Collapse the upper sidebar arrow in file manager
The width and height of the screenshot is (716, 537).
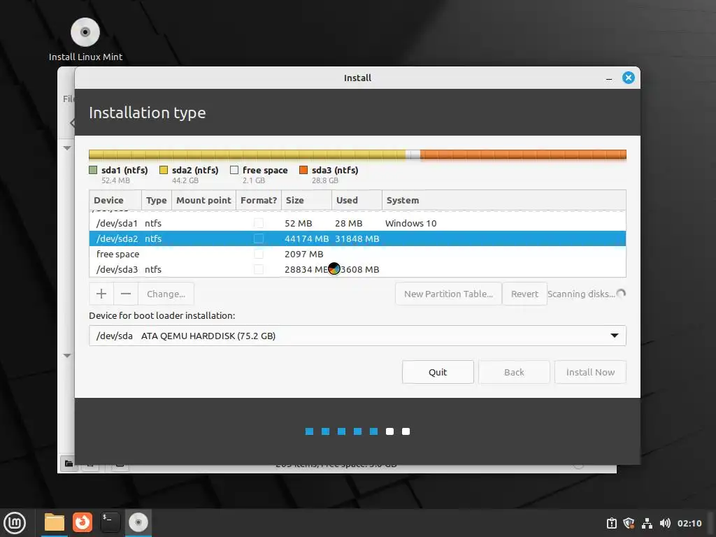click(x=67, y=148)
